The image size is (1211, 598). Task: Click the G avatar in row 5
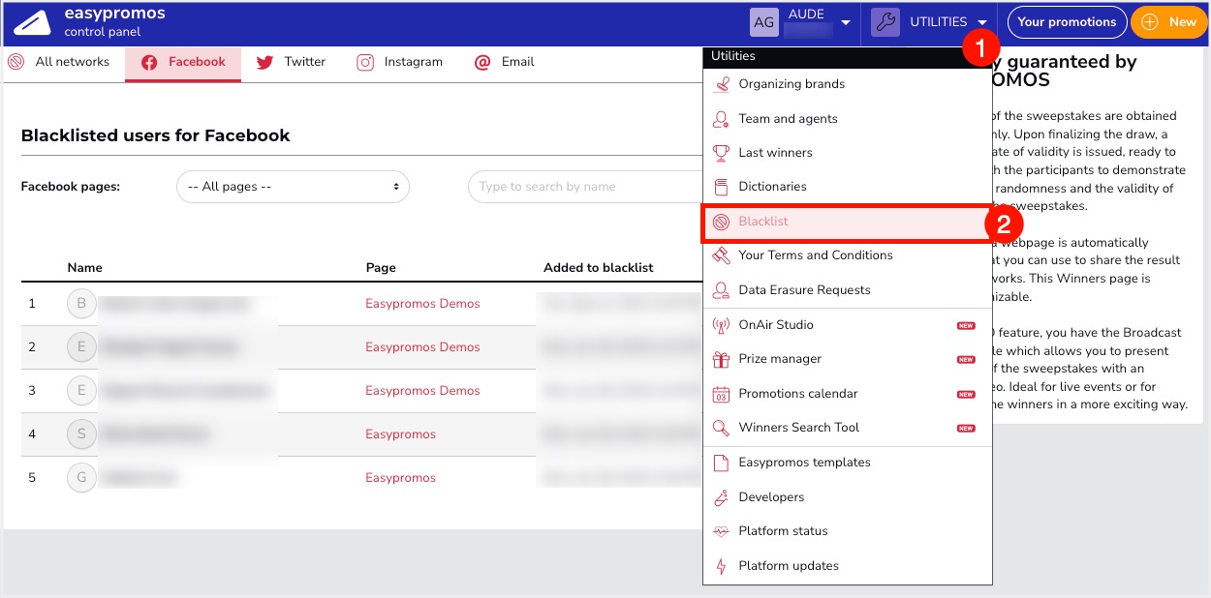(x=81, y=478)
